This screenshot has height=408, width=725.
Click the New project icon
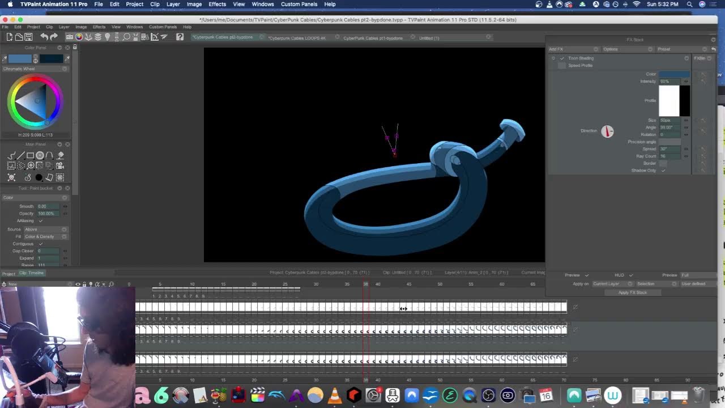click(10, 37)
